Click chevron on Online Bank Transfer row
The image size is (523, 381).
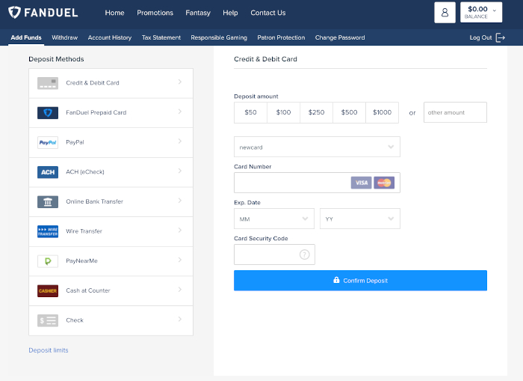click(180, 200)
